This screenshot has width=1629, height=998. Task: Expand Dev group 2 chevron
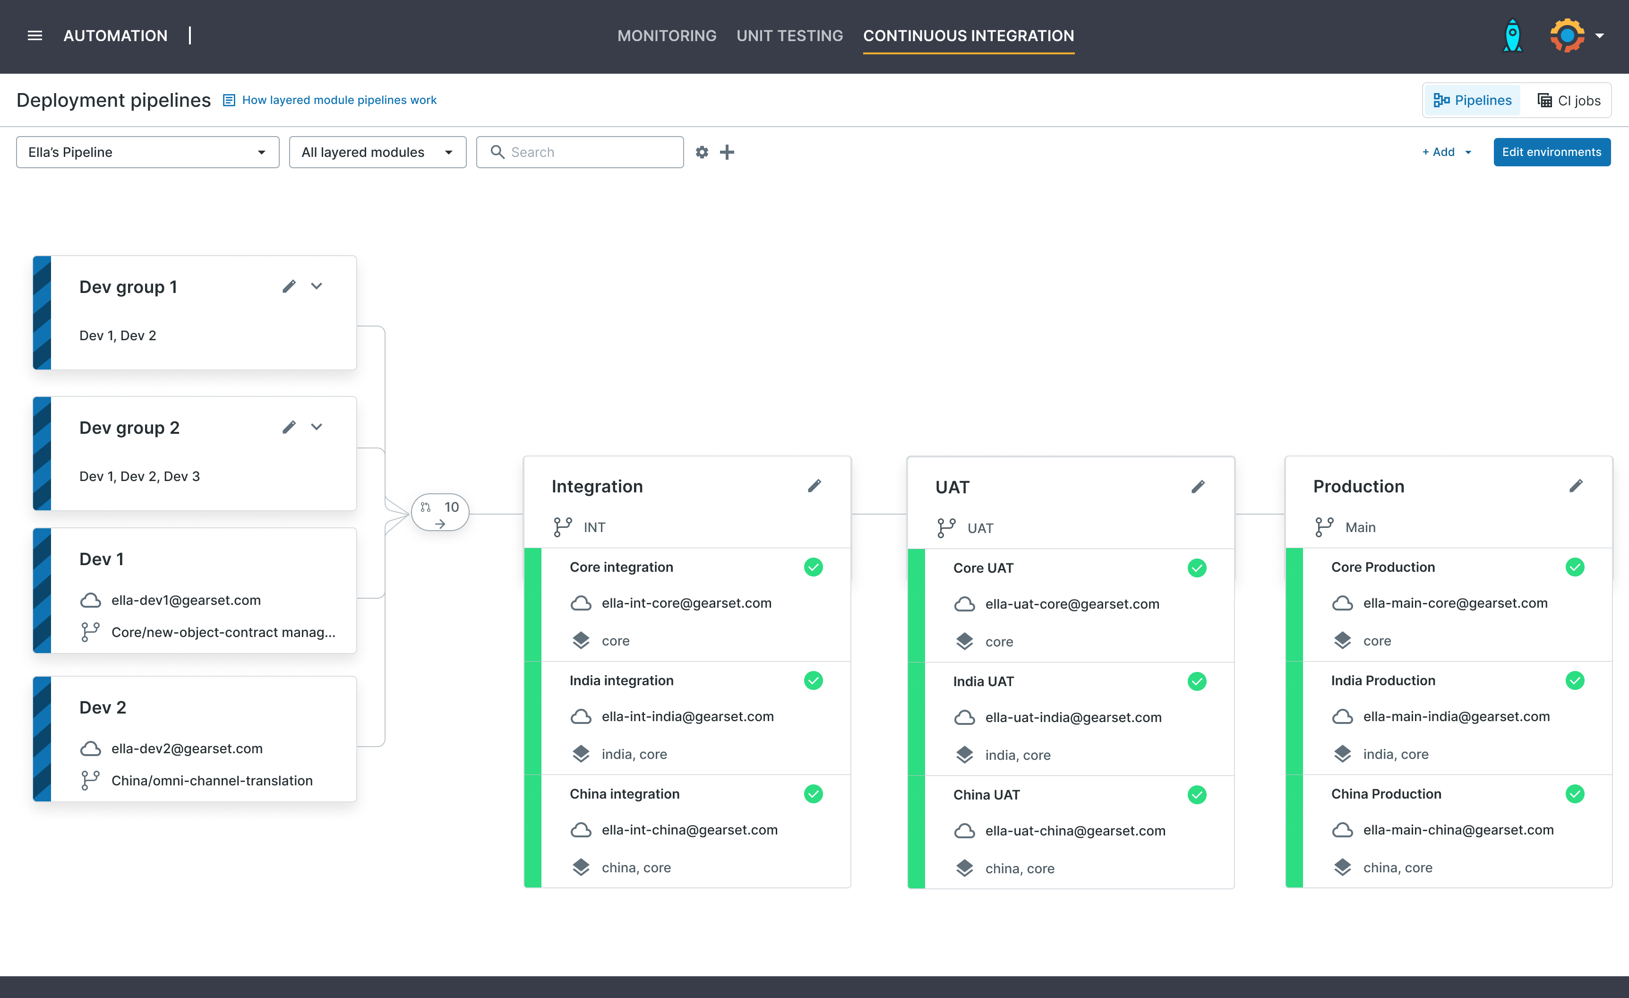317,427
